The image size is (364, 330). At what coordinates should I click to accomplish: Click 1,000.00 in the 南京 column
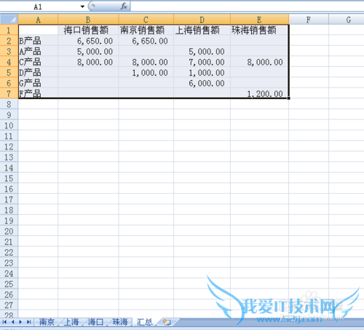click(x=146, y=72)
